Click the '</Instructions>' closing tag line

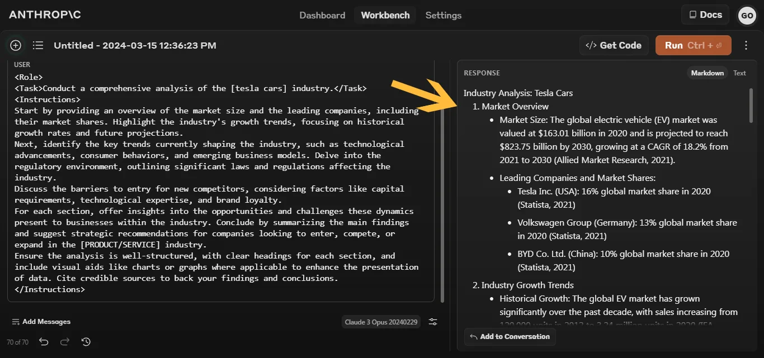pos(50,289)
